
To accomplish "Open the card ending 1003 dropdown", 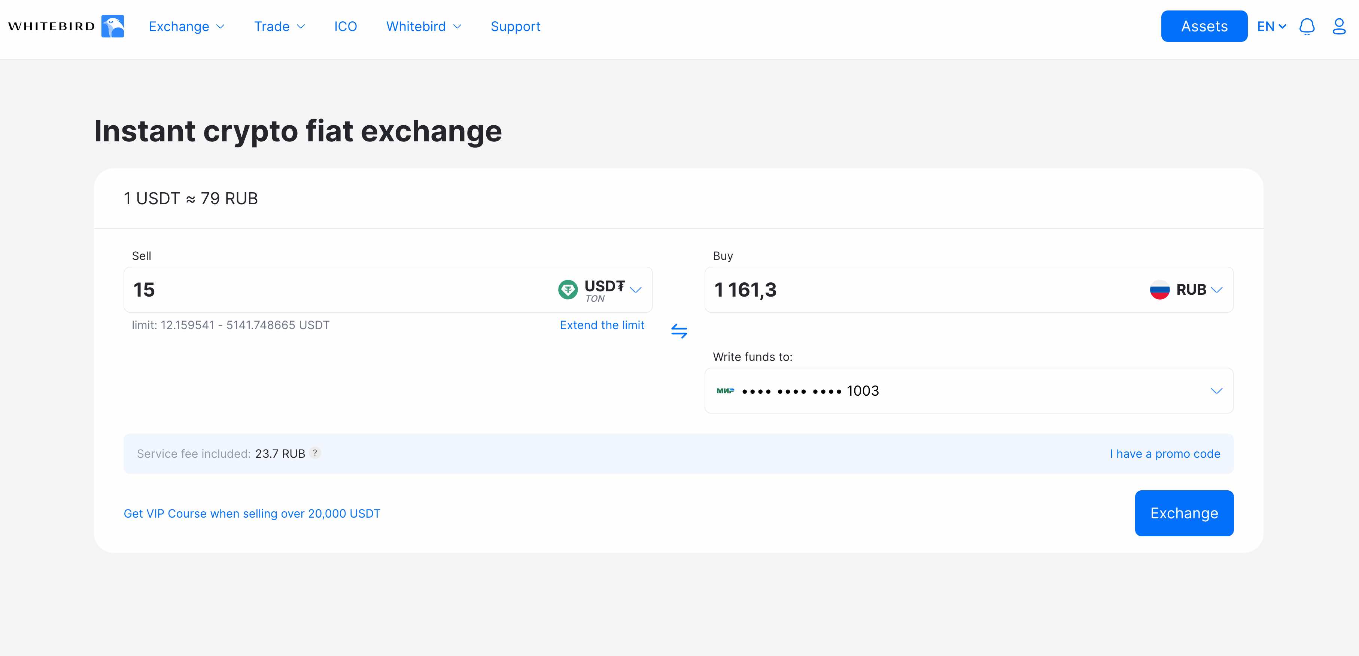I will [x=969, y=390].
